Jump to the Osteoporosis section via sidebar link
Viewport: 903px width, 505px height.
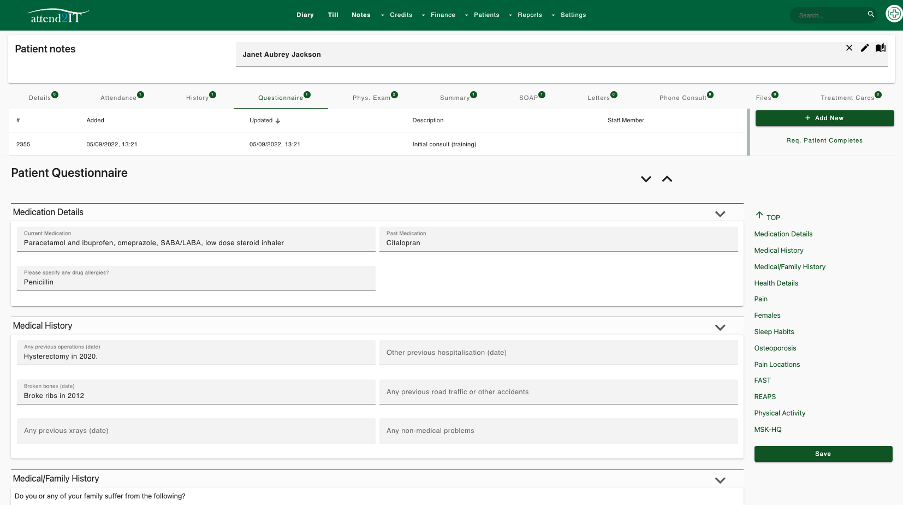[x=775, y=348]
